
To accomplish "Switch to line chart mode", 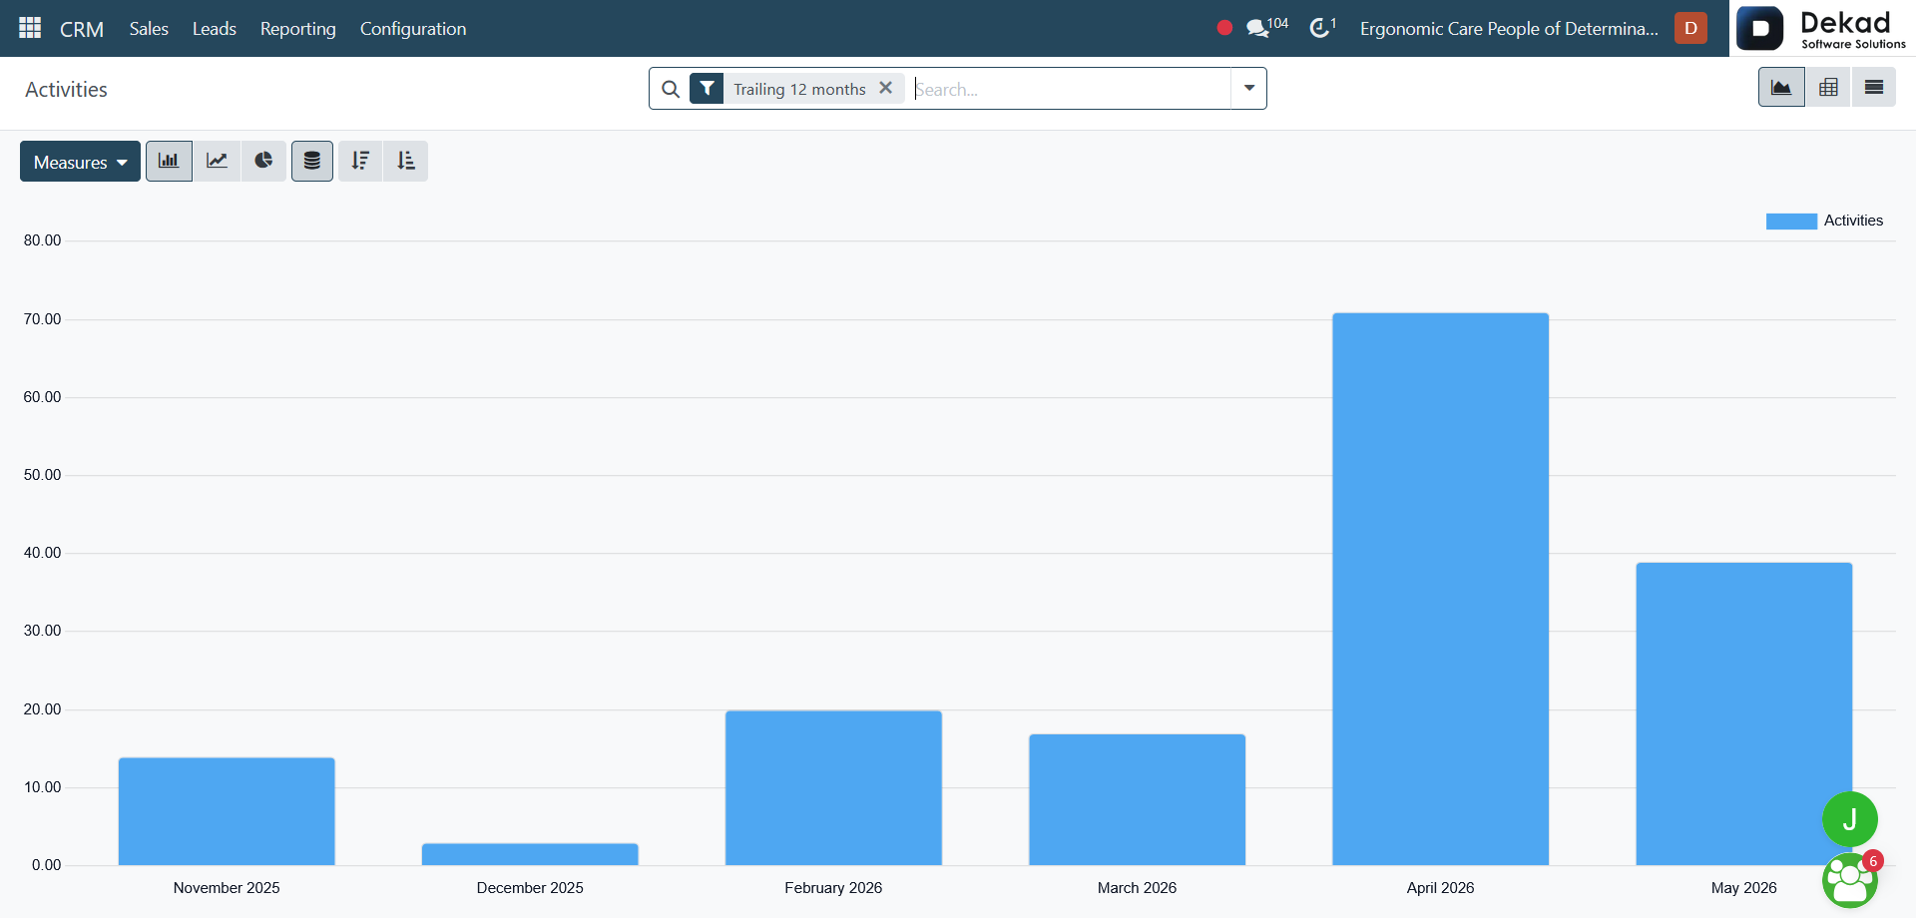I will (217, 161).
